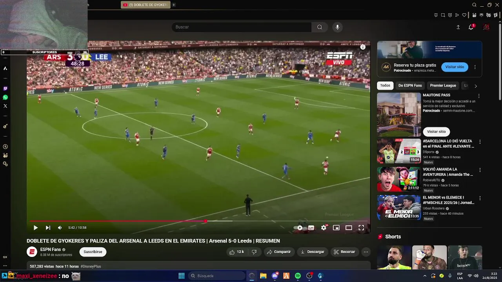This screenshot has height=282, width=502.
Task: Expand more filter chips with arrow
Action: tap(476, 86)
